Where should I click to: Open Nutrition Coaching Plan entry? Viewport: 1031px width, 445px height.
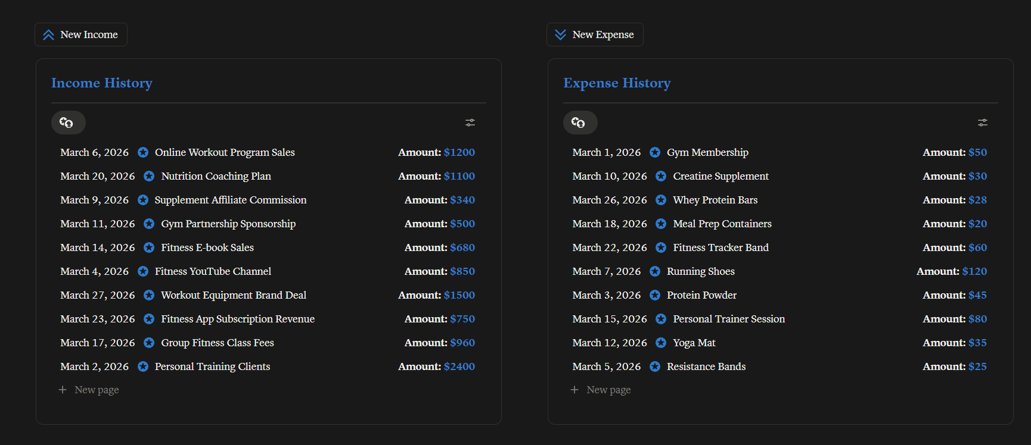coord(216,176)
